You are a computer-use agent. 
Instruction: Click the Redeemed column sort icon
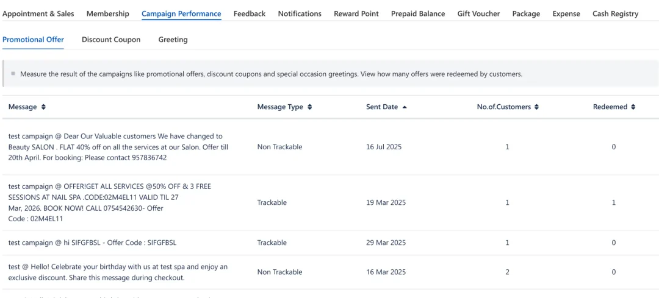click(633, 107)
